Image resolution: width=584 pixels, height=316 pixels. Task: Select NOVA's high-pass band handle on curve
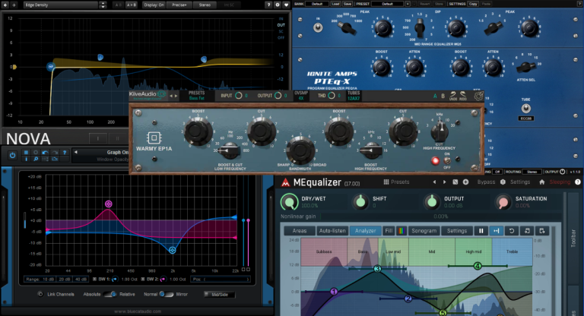tap(51, 67)
